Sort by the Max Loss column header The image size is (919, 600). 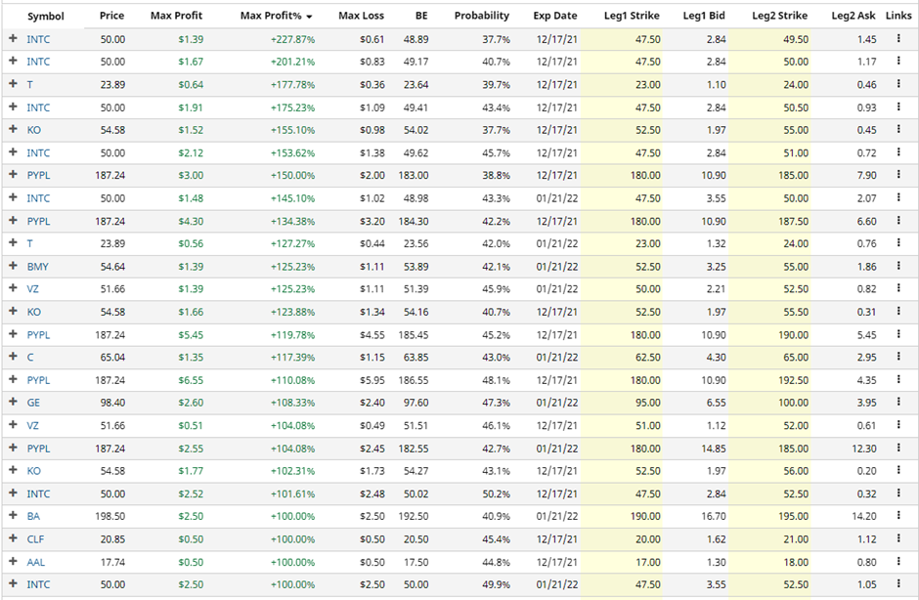361,16
